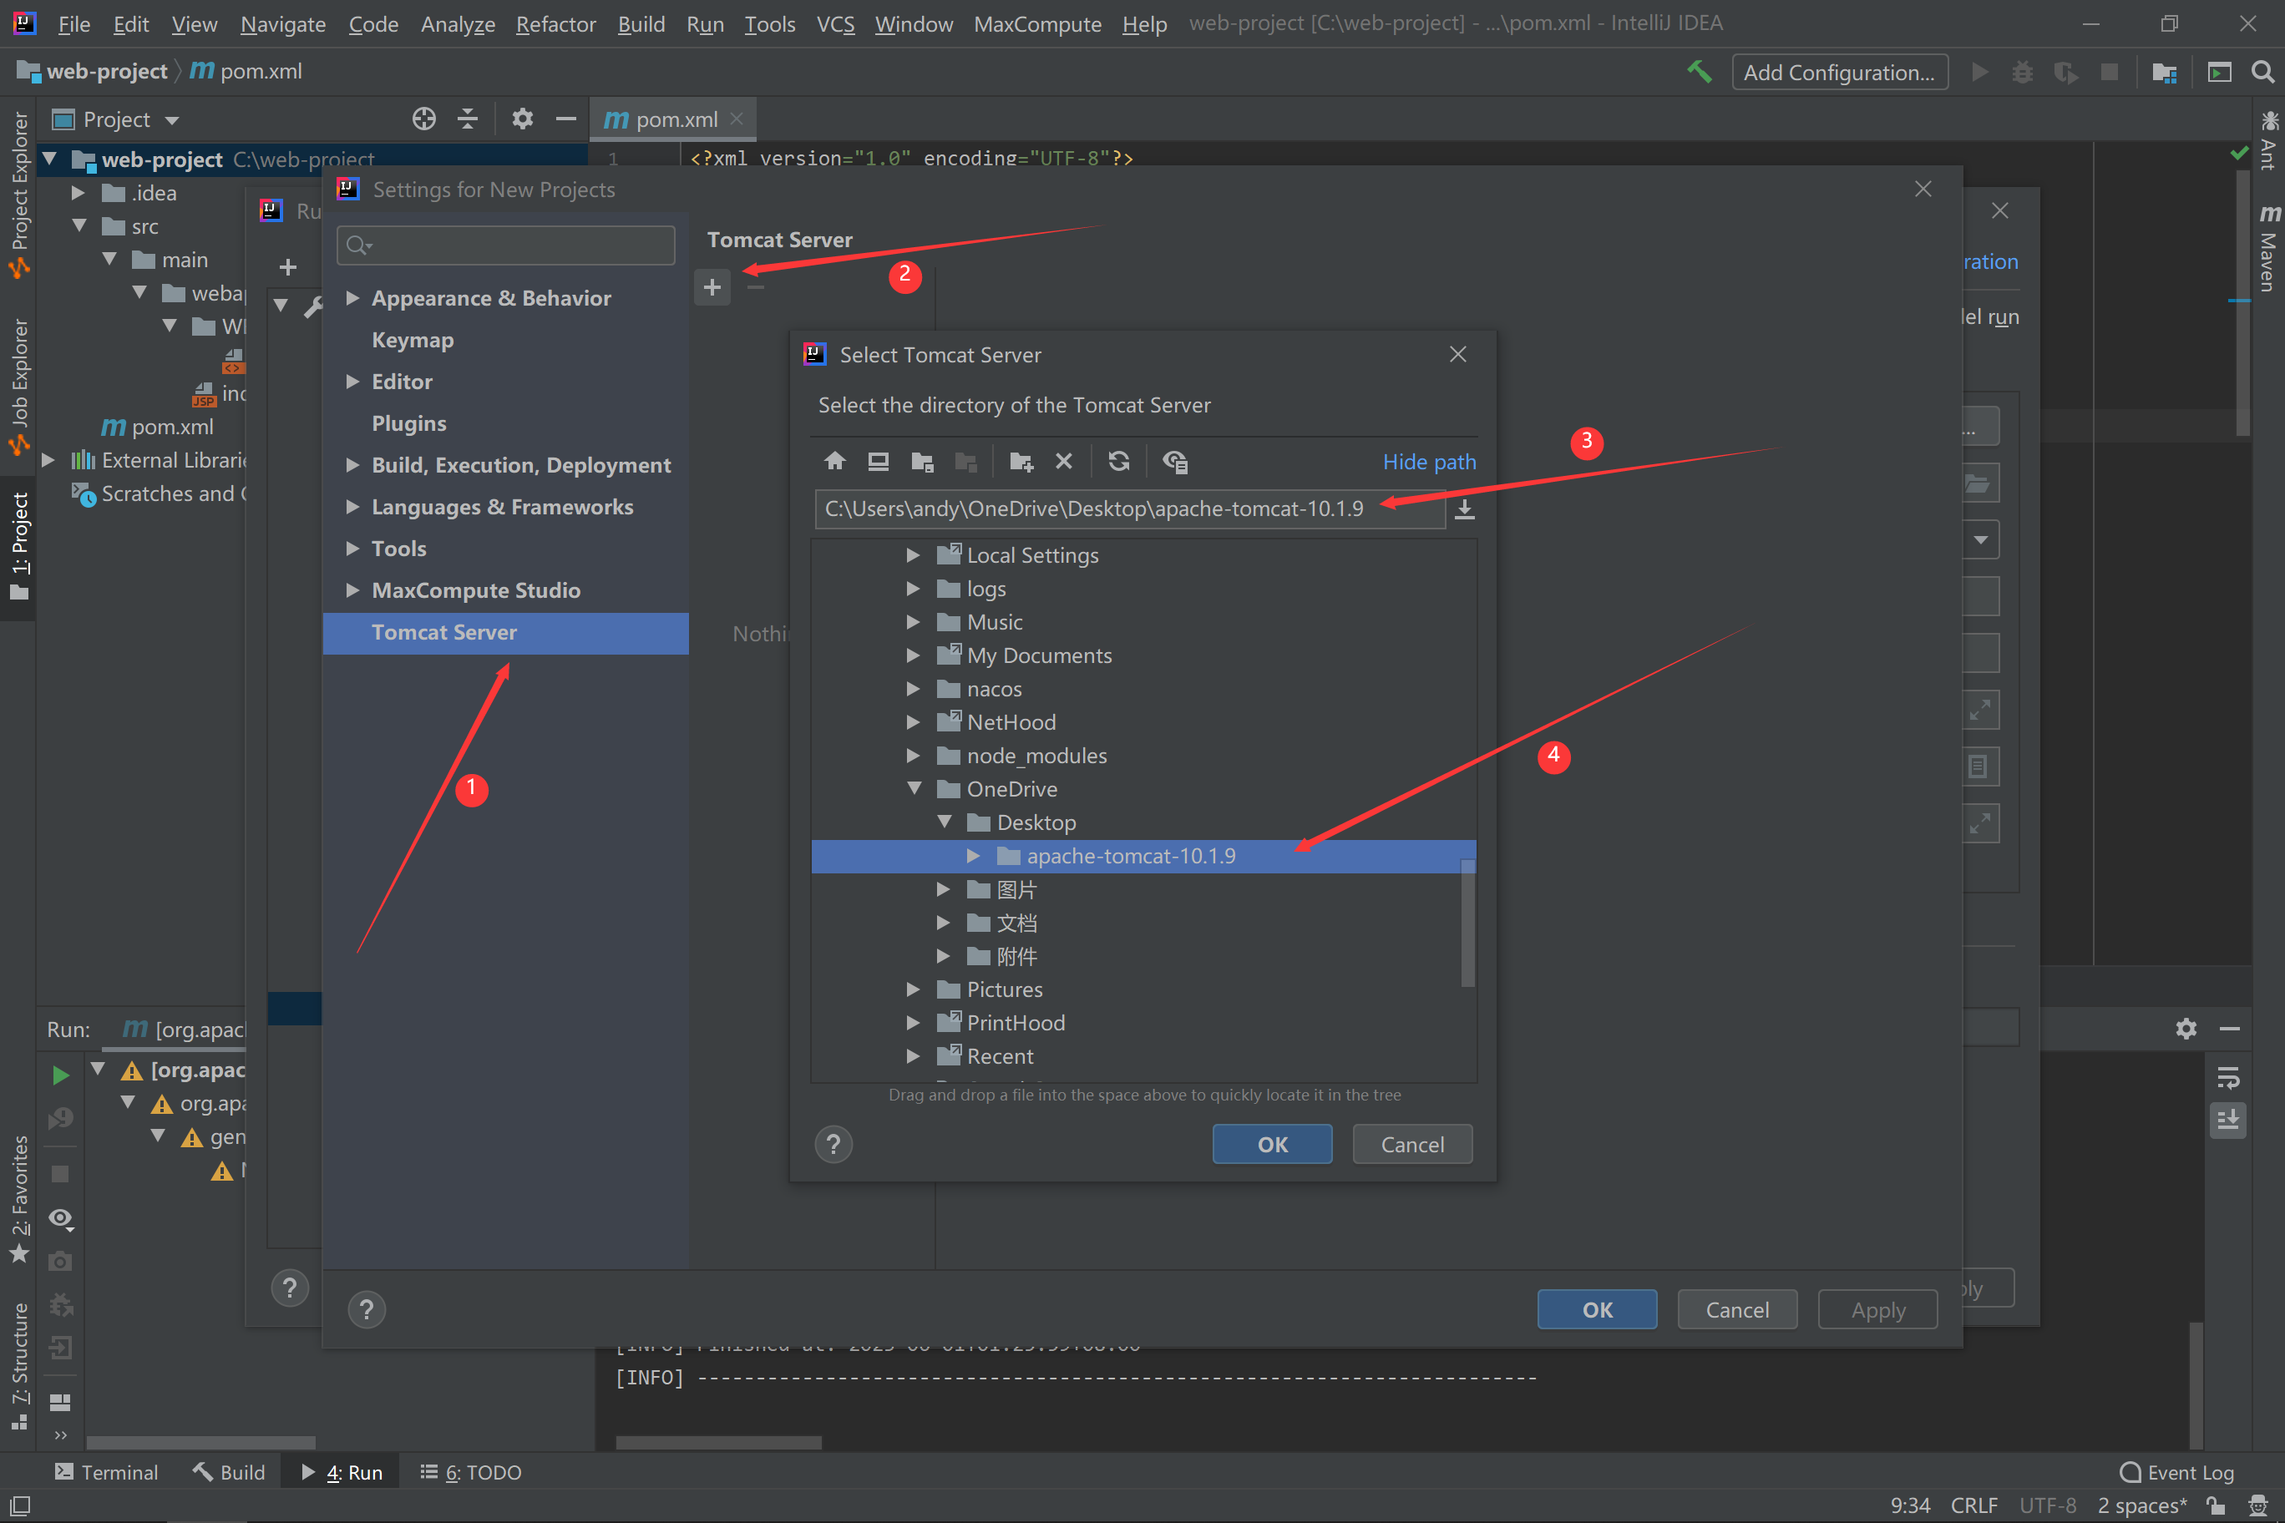Screen dimensions: 2285x1523
Task: Select Tomcat Server in settings list
Action: 444,632
